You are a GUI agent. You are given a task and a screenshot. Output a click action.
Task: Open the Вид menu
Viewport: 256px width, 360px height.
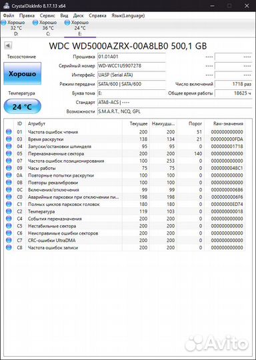point(64,15)
